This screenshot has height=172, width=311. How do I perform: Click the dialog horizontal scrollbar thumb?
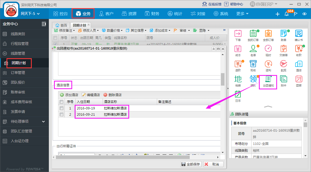pyautogui.click(x=123, y=157)
